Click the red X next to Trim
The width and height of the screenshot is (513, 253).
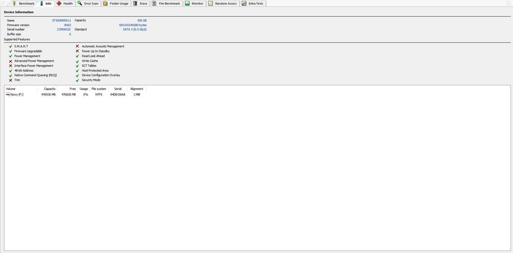pyautogui.click(x=11, y=80)
